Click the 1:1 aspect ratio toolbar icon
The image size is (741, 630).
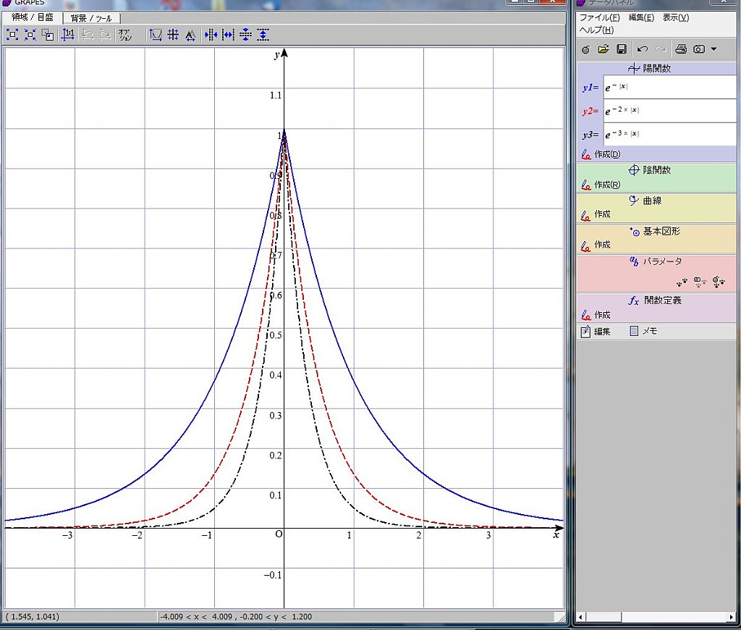tap(67, 34)
